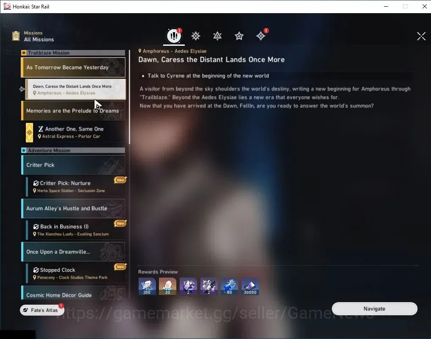
Task: View the 30 Stellar Jade reward icon
Action: pos(168,286)
